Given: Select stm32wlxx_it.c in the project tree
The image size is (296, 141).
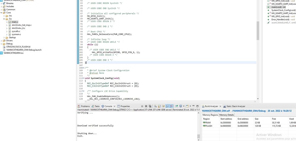Looking at the screenshot, I should pos(18,28).
